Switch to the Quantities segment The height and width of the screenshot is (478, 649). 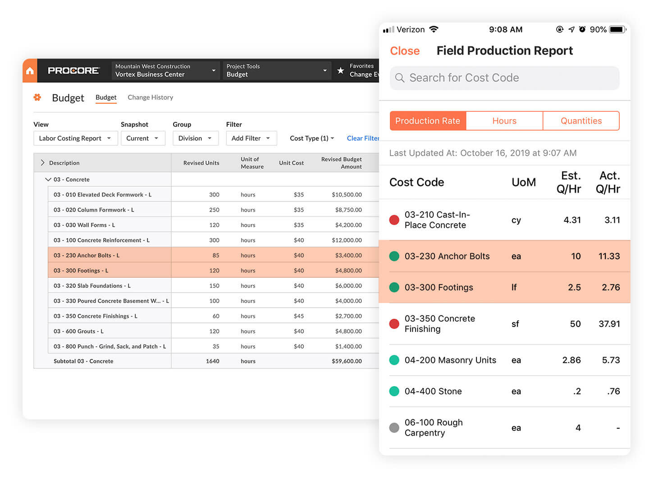pyautogui.click(x=581, y=121)
